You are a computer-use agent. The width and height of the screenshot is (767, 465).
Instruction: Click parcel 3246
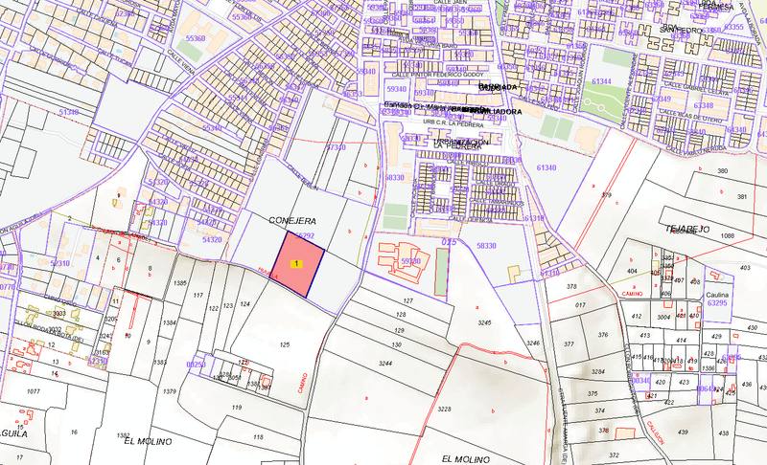tap(533, 343)
